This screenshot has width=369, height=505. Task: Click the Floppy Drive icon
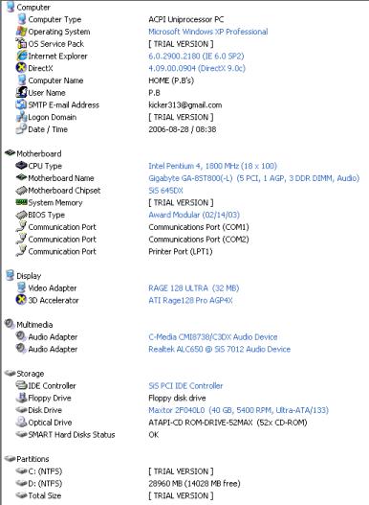coord(21,398)
